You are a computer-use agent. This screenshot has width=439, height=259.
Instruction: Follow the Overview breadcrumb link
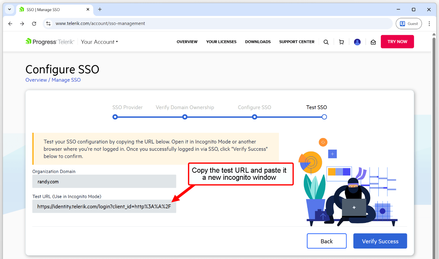36,80
